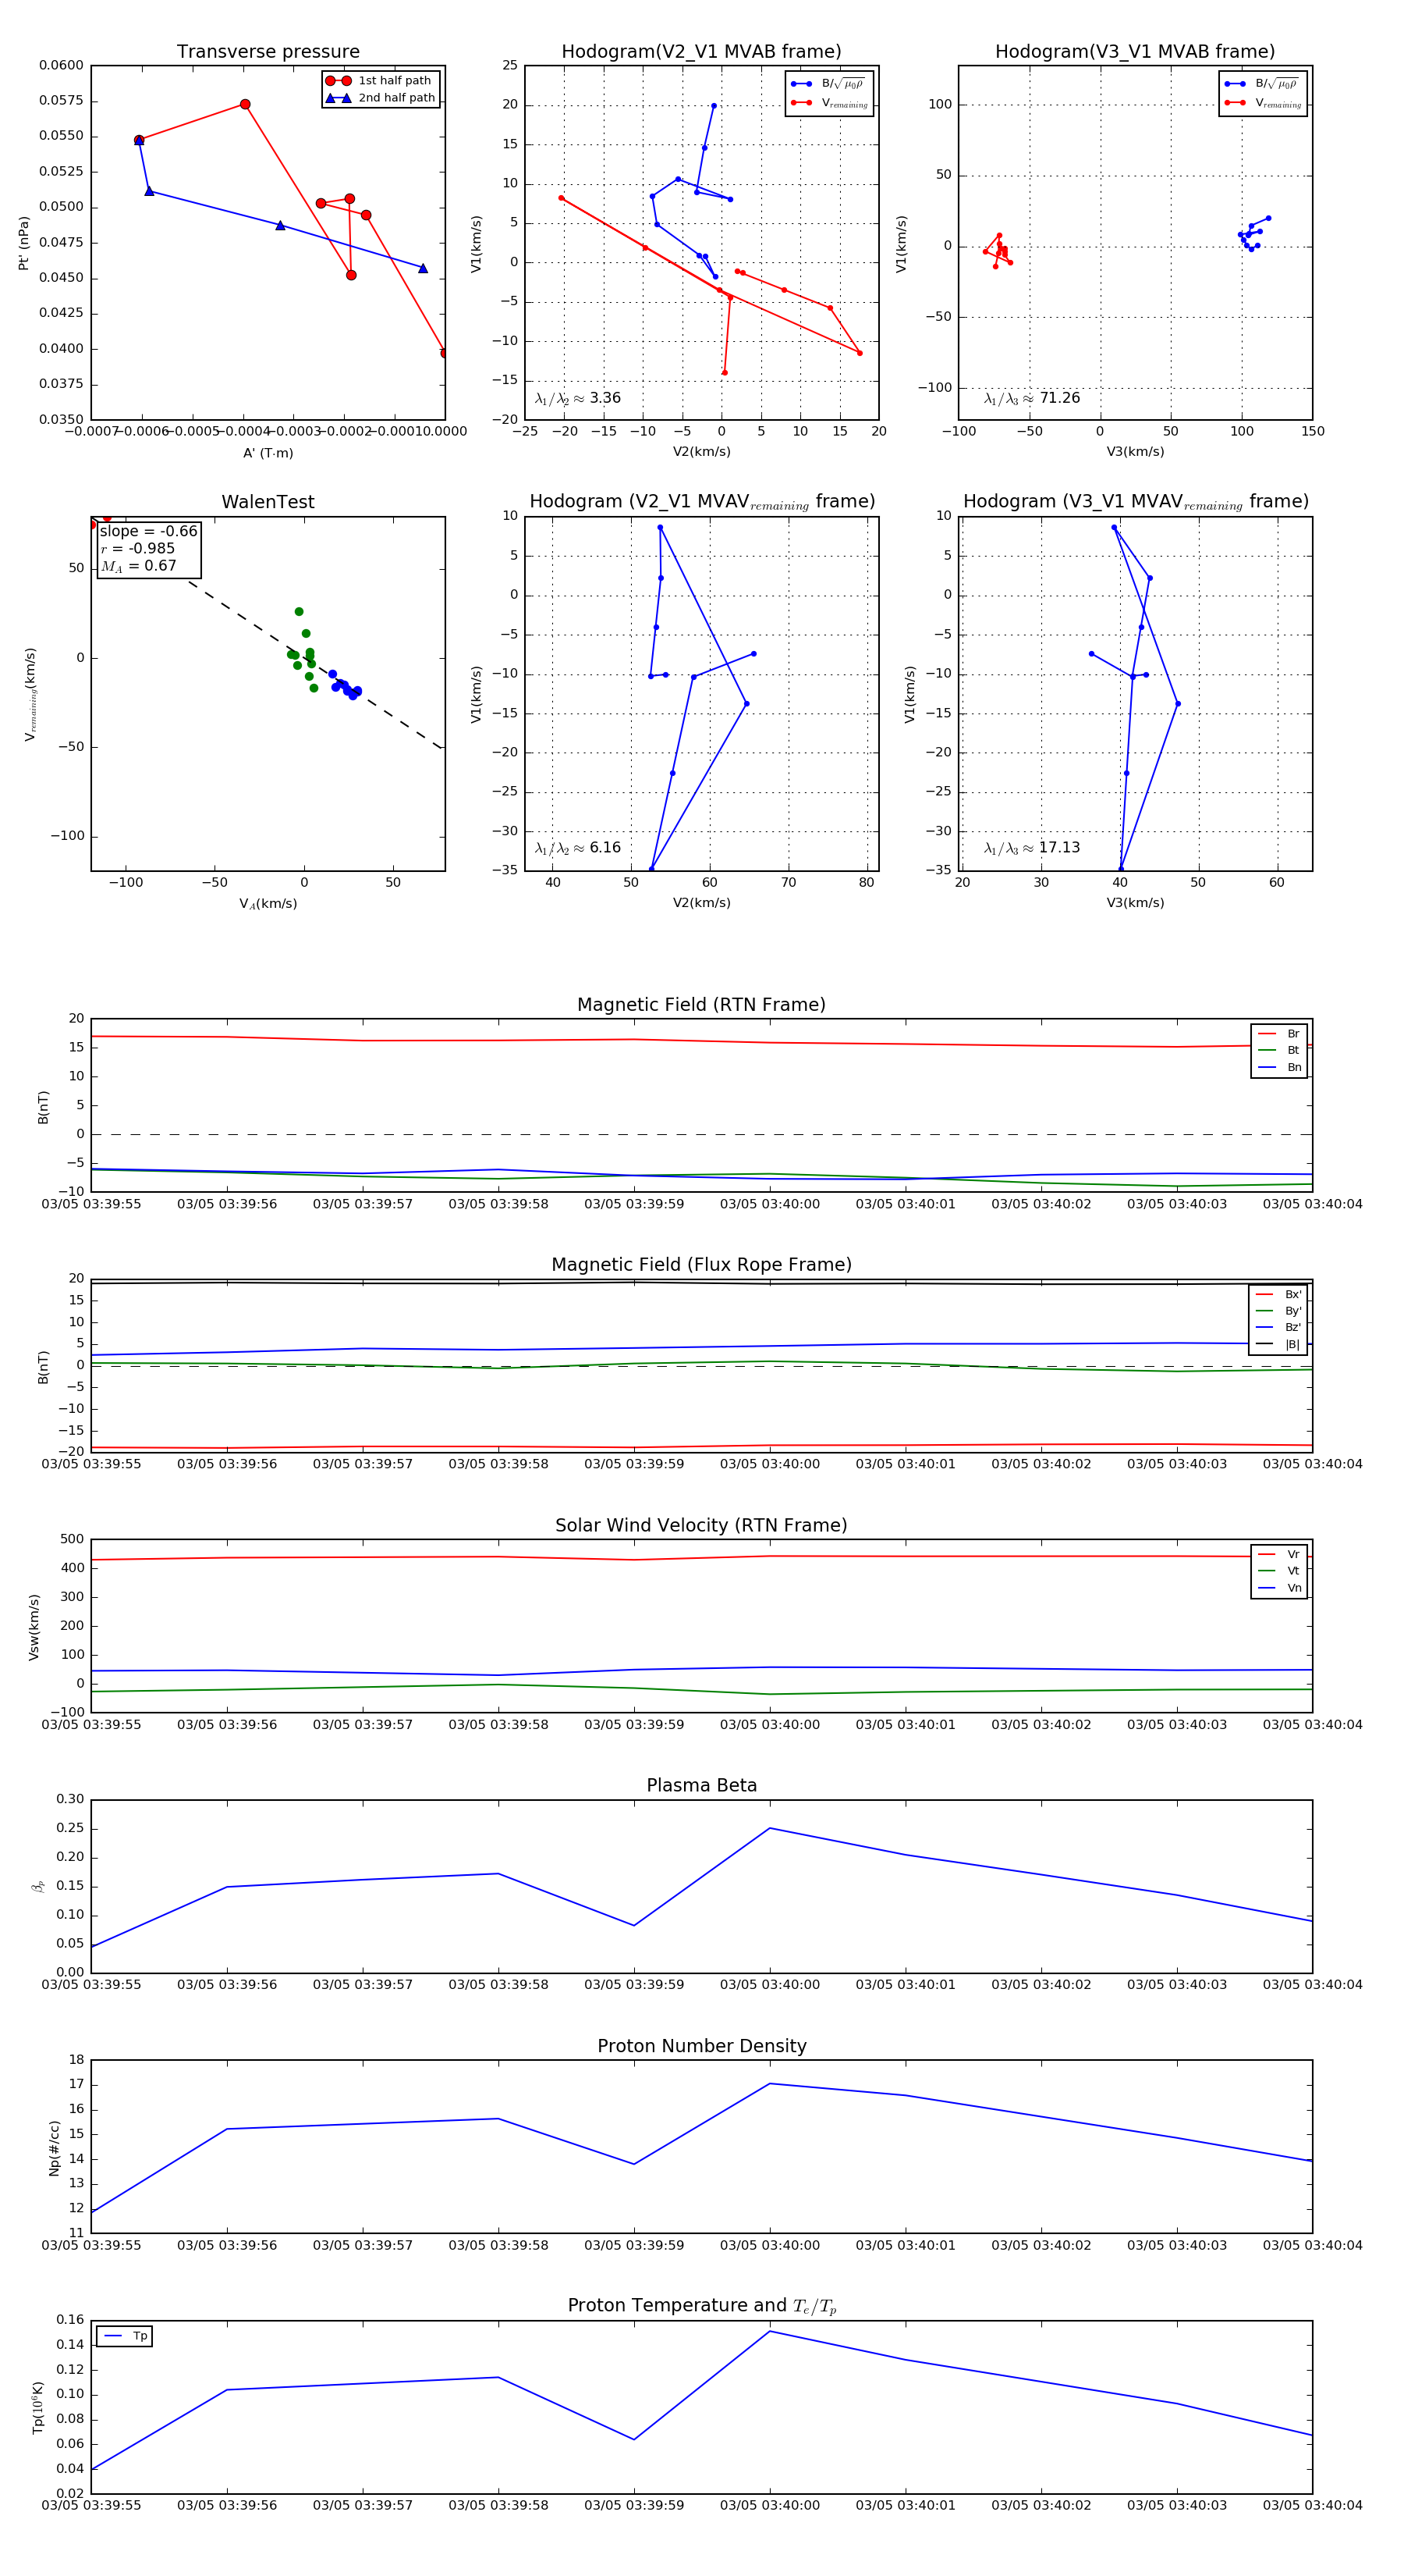Click the "Vr" legend entry
Screen dimensions: 1404x2576
1279,1554
